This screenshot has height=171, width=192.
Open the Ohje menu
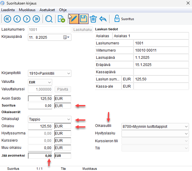click(63, 10)
